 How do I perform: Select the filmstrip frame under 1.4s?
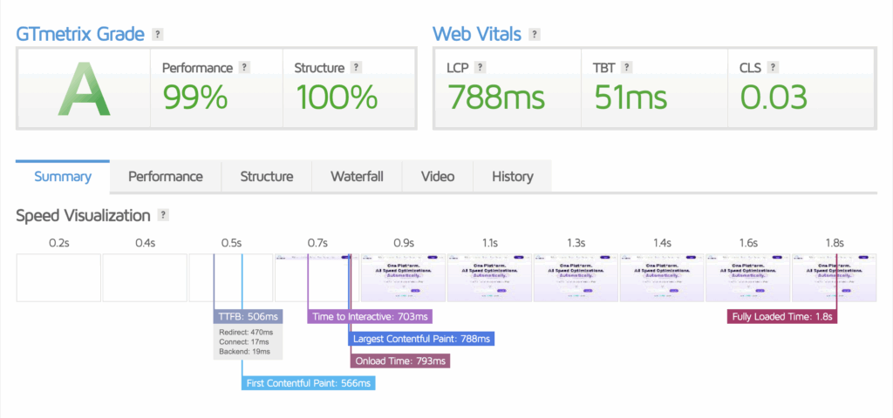(x=661, y=278)
